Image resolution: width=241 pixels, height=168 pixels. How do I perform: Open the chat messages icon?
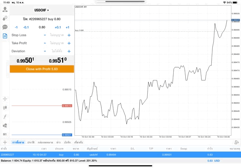tap(5, 27)
